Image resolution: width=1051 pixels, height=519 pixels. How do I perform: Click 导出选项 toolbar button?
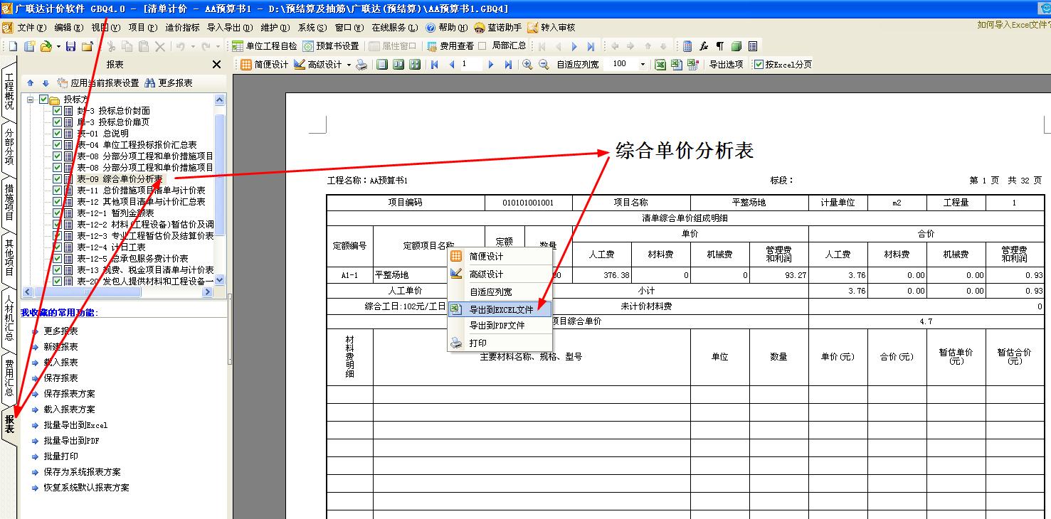click(726, 64)
